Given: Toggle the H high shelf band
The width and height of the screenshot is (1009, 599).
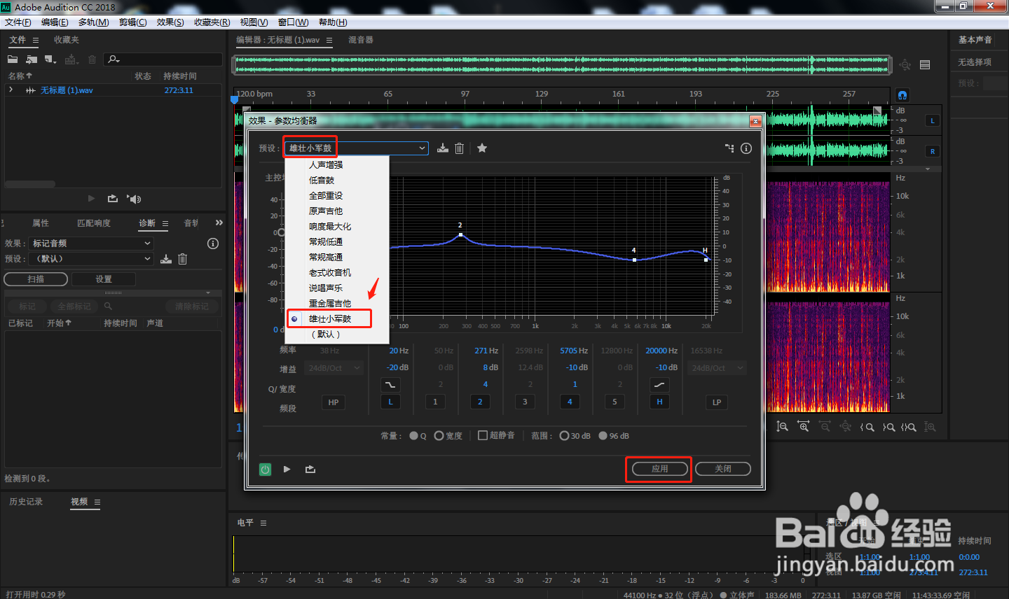Looking at the screenshot, I should point(659,402).
